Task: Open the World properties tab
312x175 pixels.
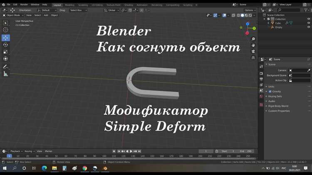Action: [x=261, y=96]
